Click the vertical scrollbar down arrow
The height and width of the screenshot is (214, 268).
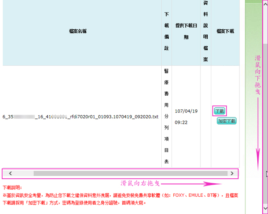point(265,207)
